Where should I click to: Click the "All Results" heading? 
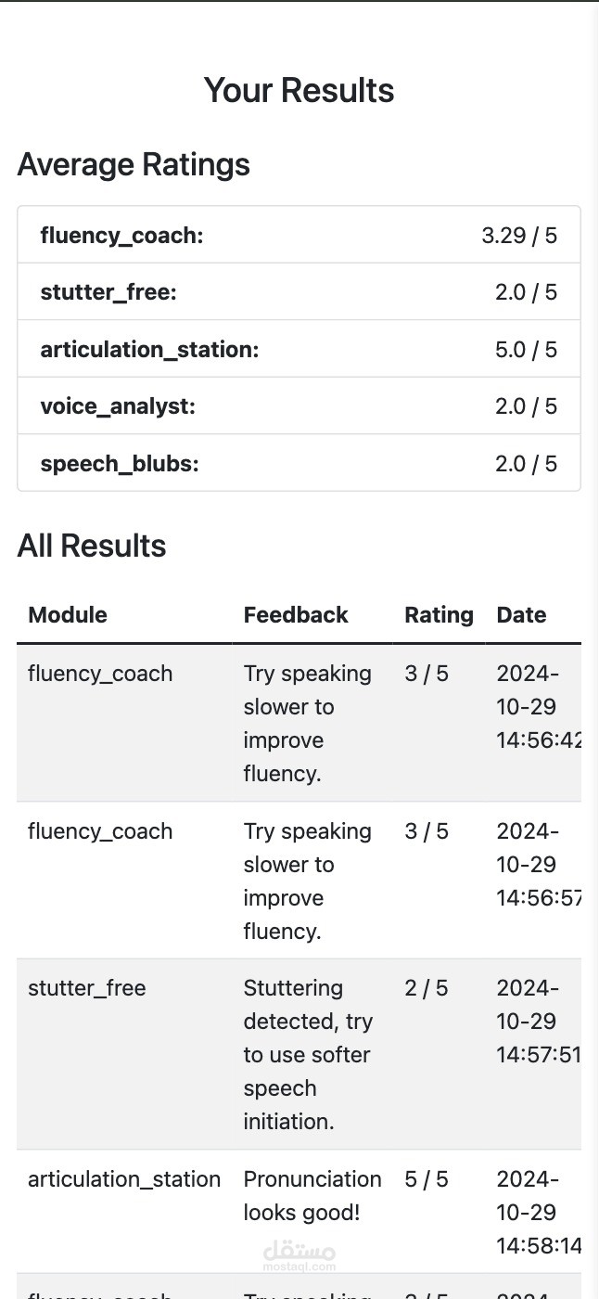click(92, 546)
